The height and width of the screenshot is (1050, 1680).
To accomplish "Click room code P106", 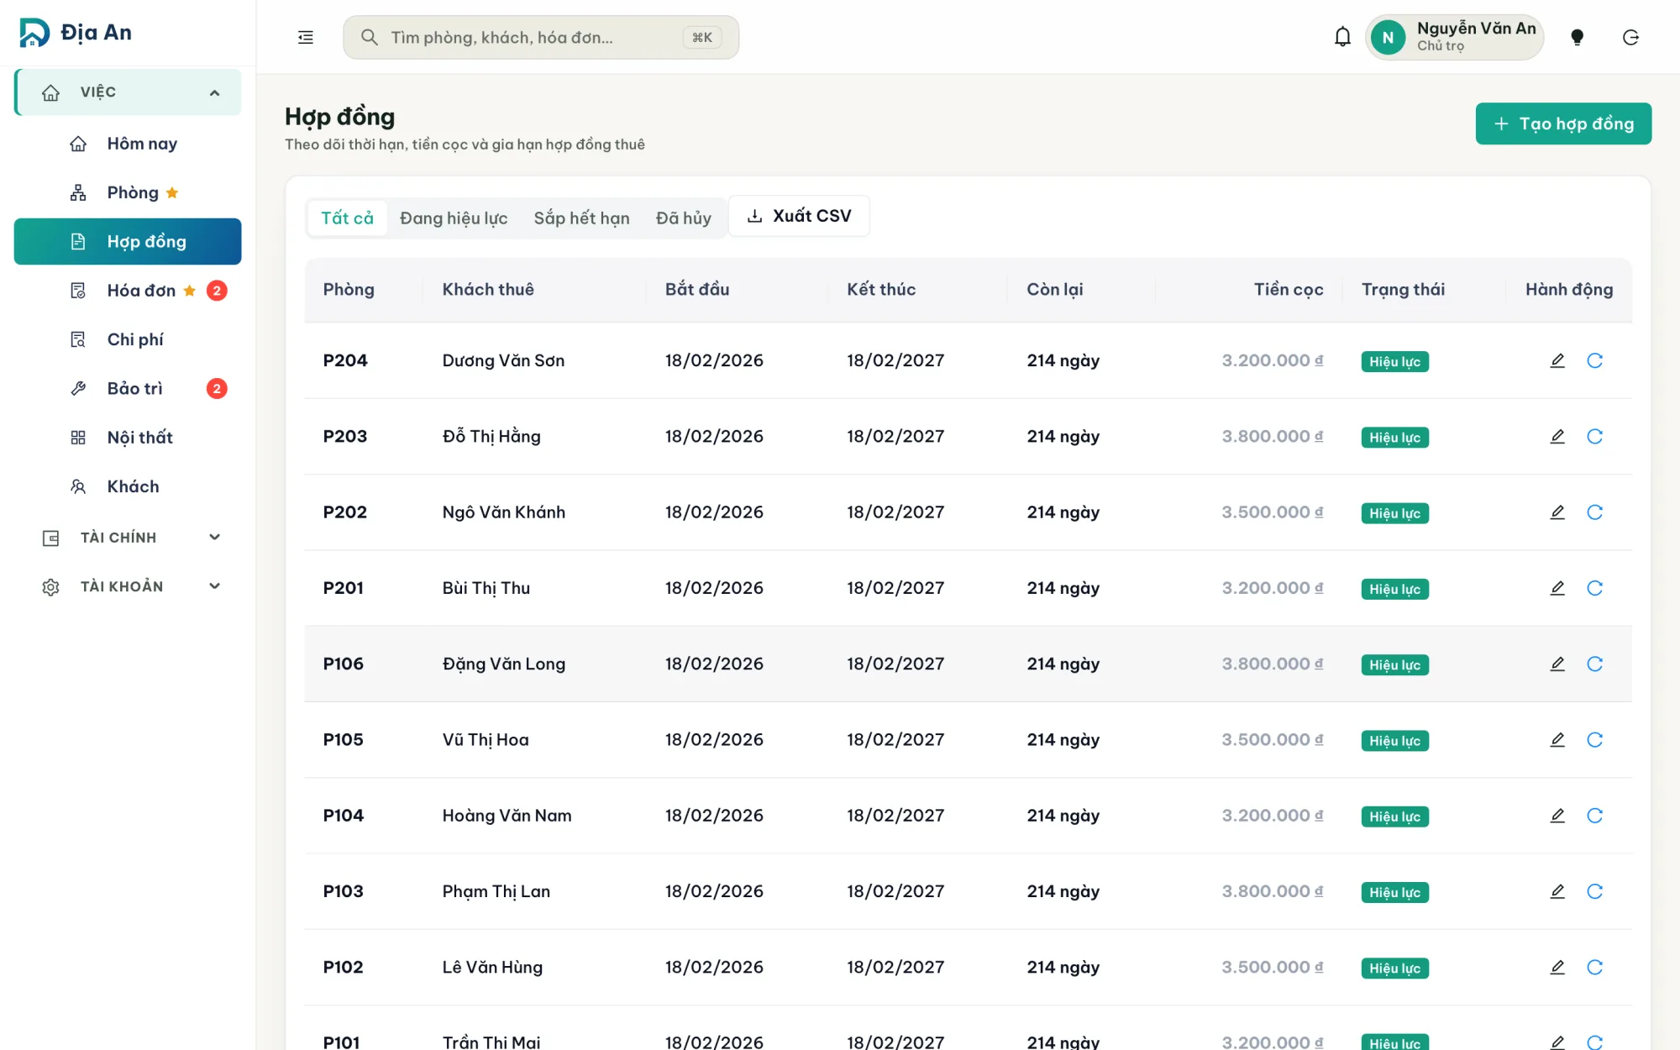I will click(x=344, y=664).
